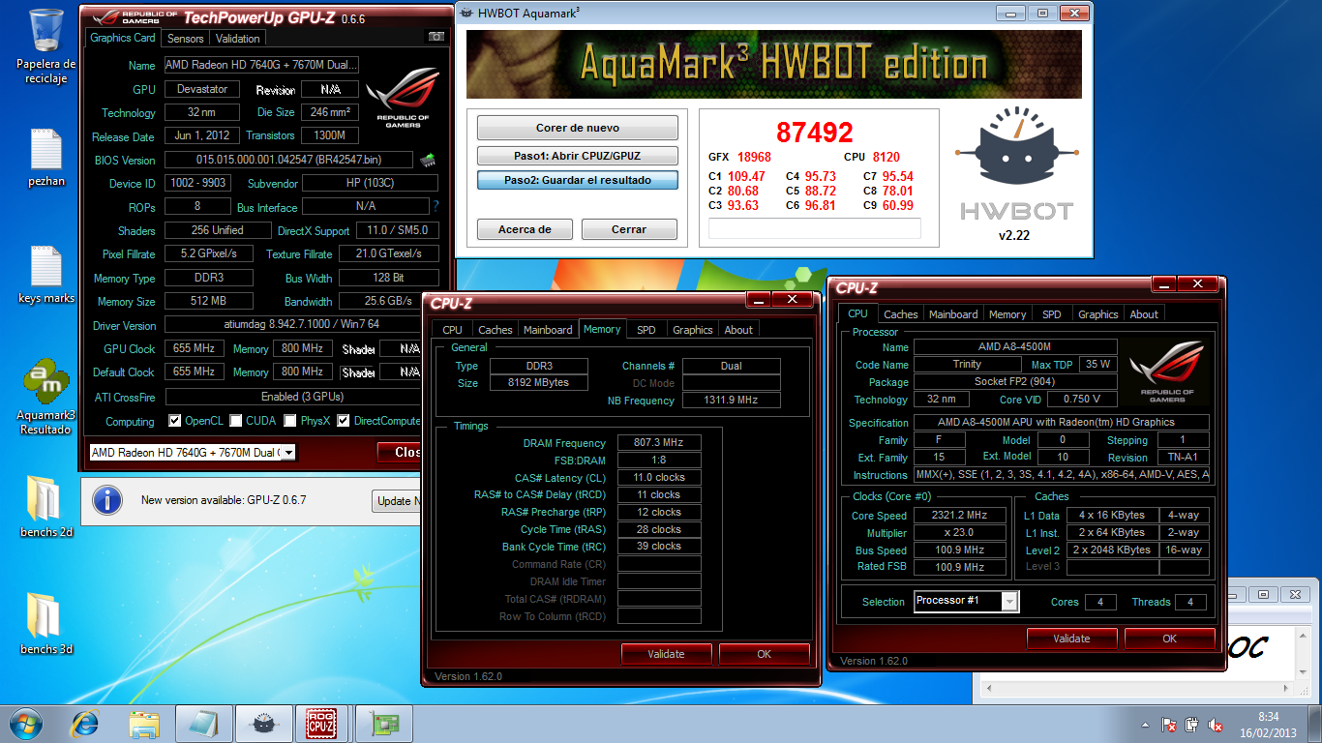Open the Action Center flag tray icon
This screenshot has width=1322, height=743.
point(1169,724)
